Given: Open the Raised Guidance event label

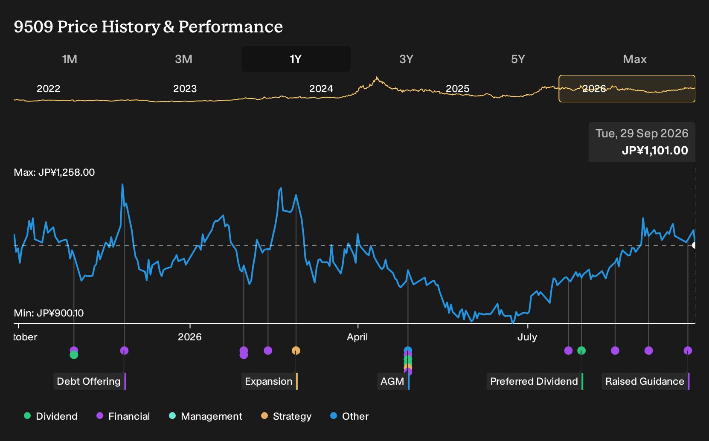Looking at the screenshot, I should tap(646, 381).
